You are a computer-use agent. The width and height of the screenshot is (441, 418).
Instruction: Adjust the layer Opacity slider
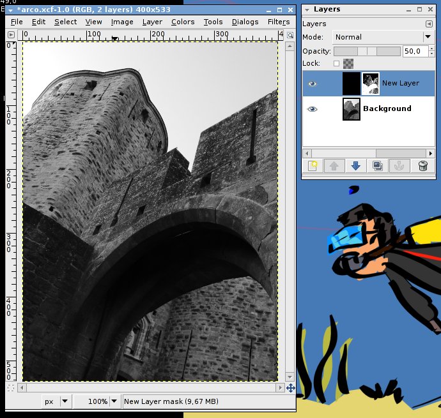click(x=367, y=52)
